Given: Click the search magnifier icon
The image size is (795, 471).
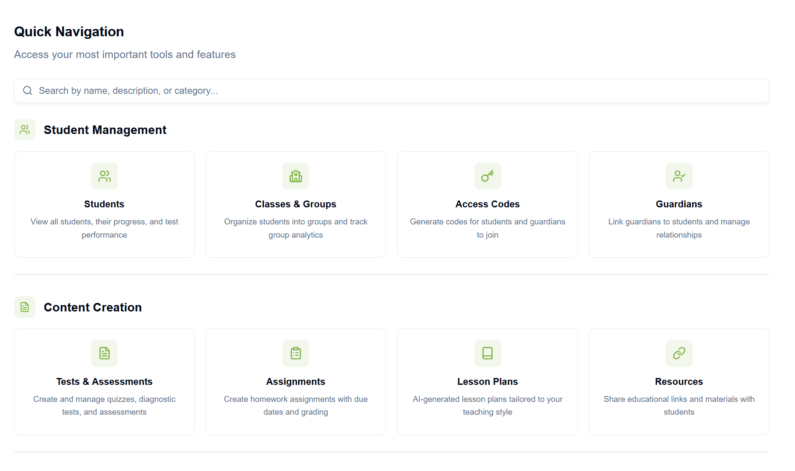Looking at the screenshot, I should coord(28,90).
